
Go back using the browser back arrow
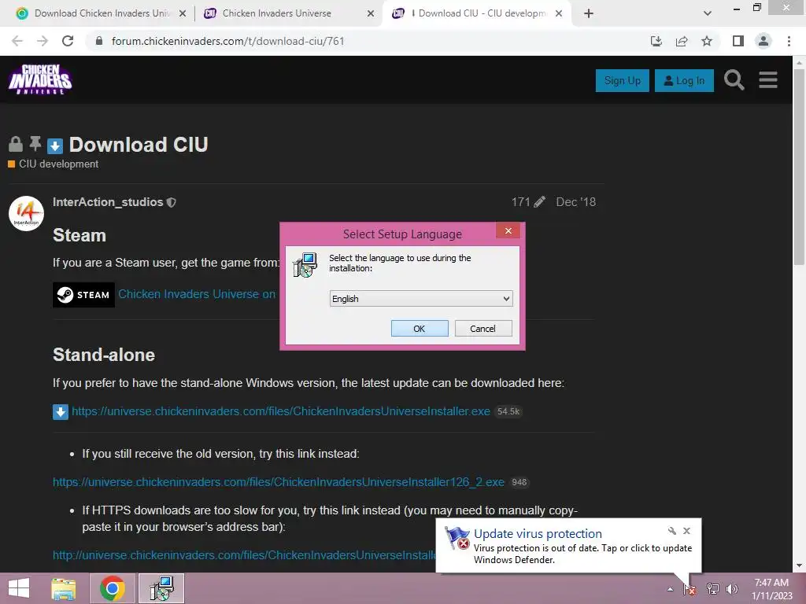(x=17, y=41)
